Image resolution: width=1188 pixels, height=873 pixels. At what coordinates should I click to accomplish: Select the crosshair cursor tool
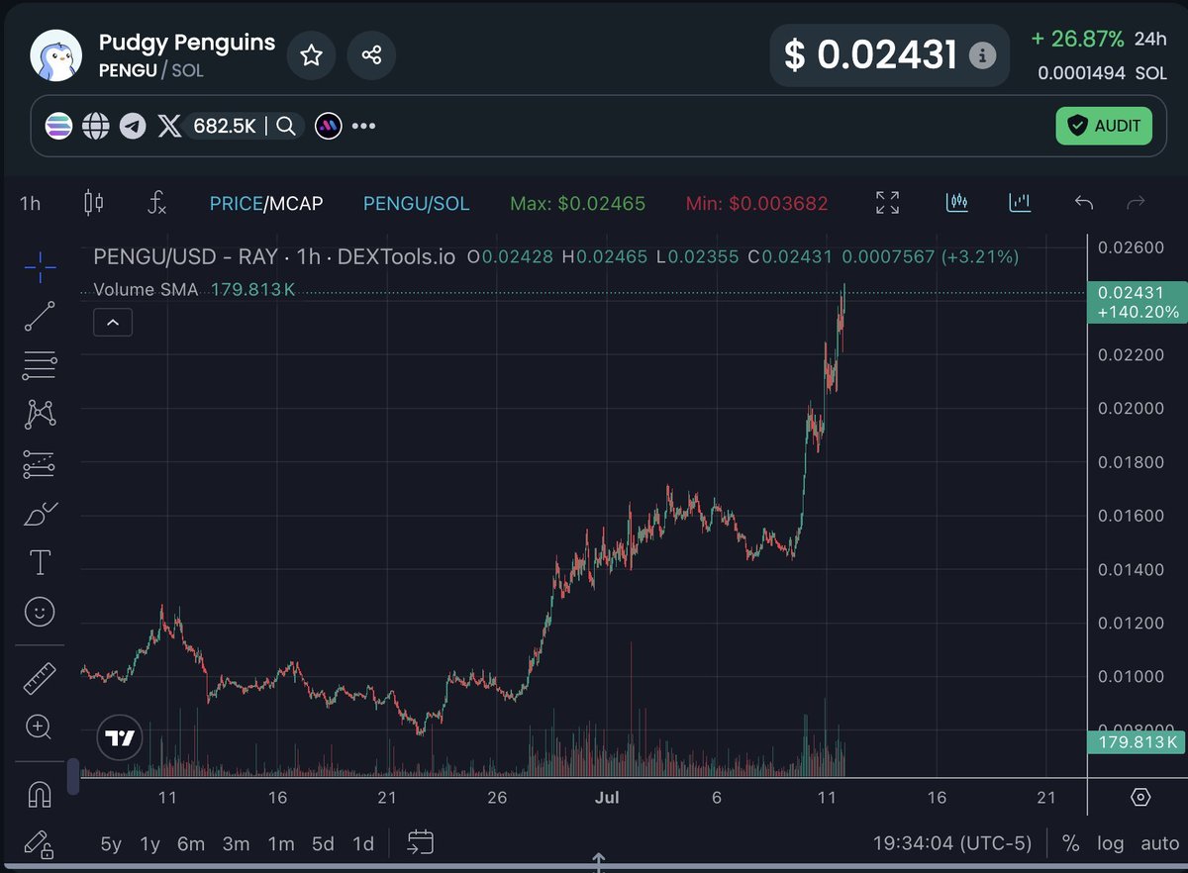coord(40,265)
